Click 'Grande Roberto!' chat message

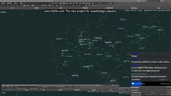tap(149, 78)
